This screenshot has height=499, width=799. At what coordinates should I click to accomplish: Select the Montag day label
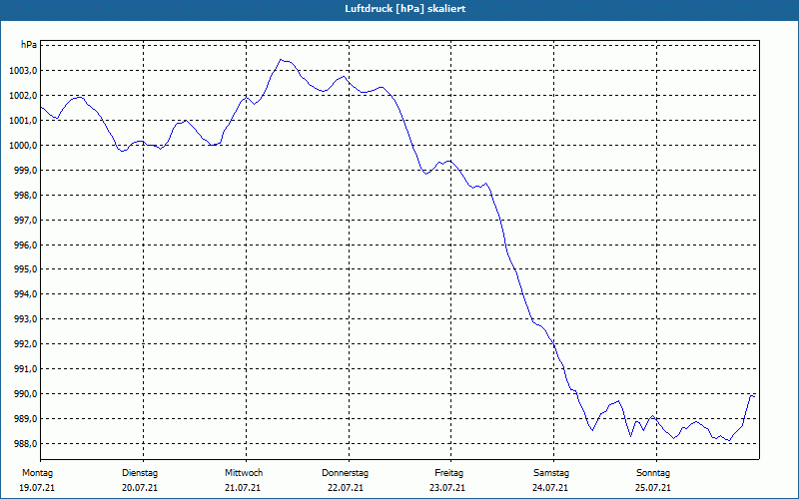point(37,473)
